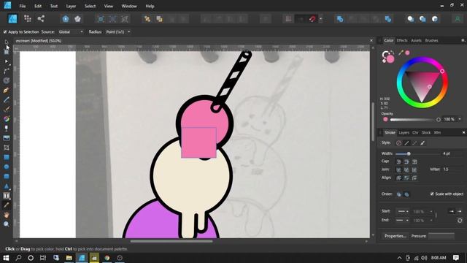Screen dimensions: 467x263
Task: Open the Opacity percentage dropdown
Action: [460, 119]
